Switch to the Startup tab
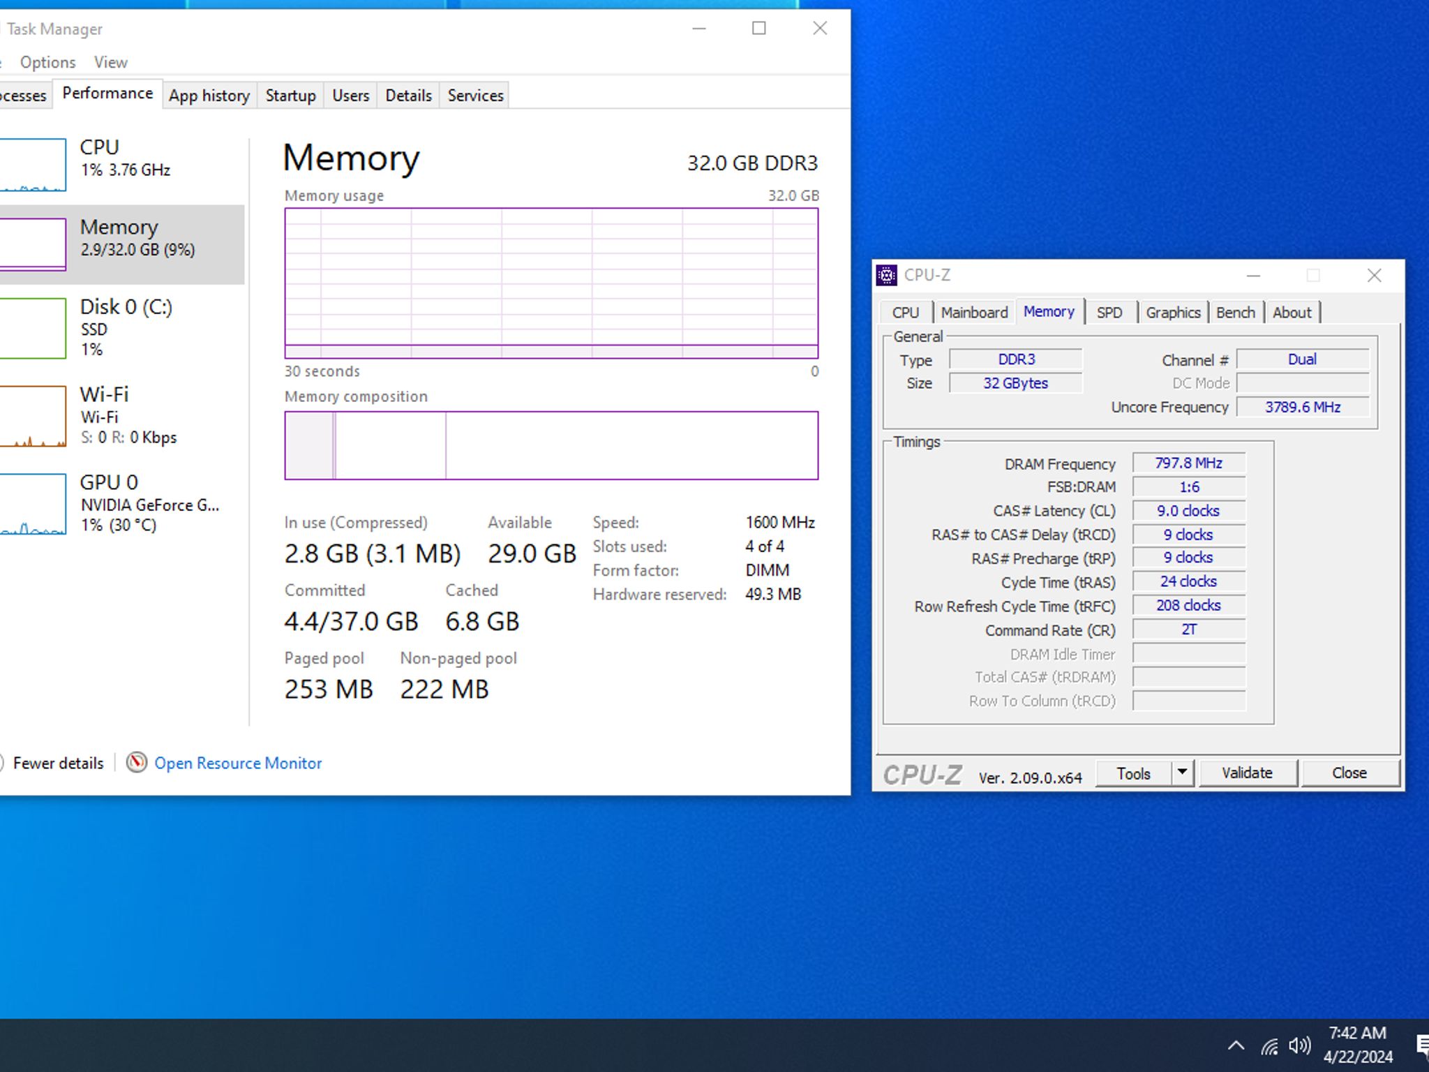Viewport: 1429px width, 1072px height. 291,96
